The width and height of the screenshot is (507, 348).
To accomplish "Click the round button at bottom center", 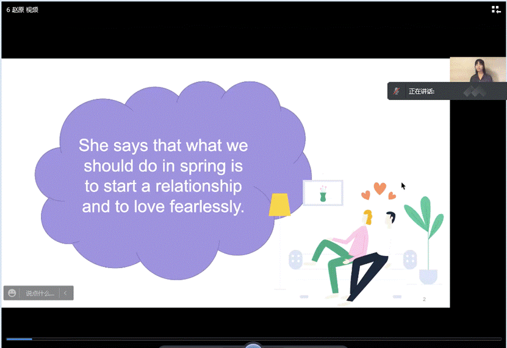I will pyautogui.click(x=253, y=346).
